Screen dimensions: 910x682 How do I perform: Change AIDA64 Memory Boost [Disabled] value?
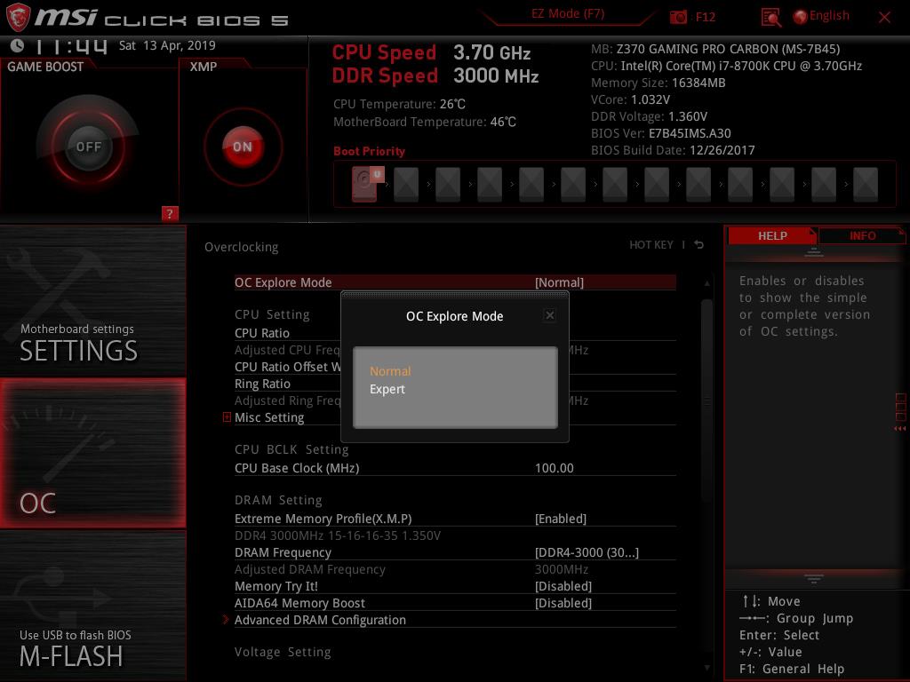tap(563, 603)
